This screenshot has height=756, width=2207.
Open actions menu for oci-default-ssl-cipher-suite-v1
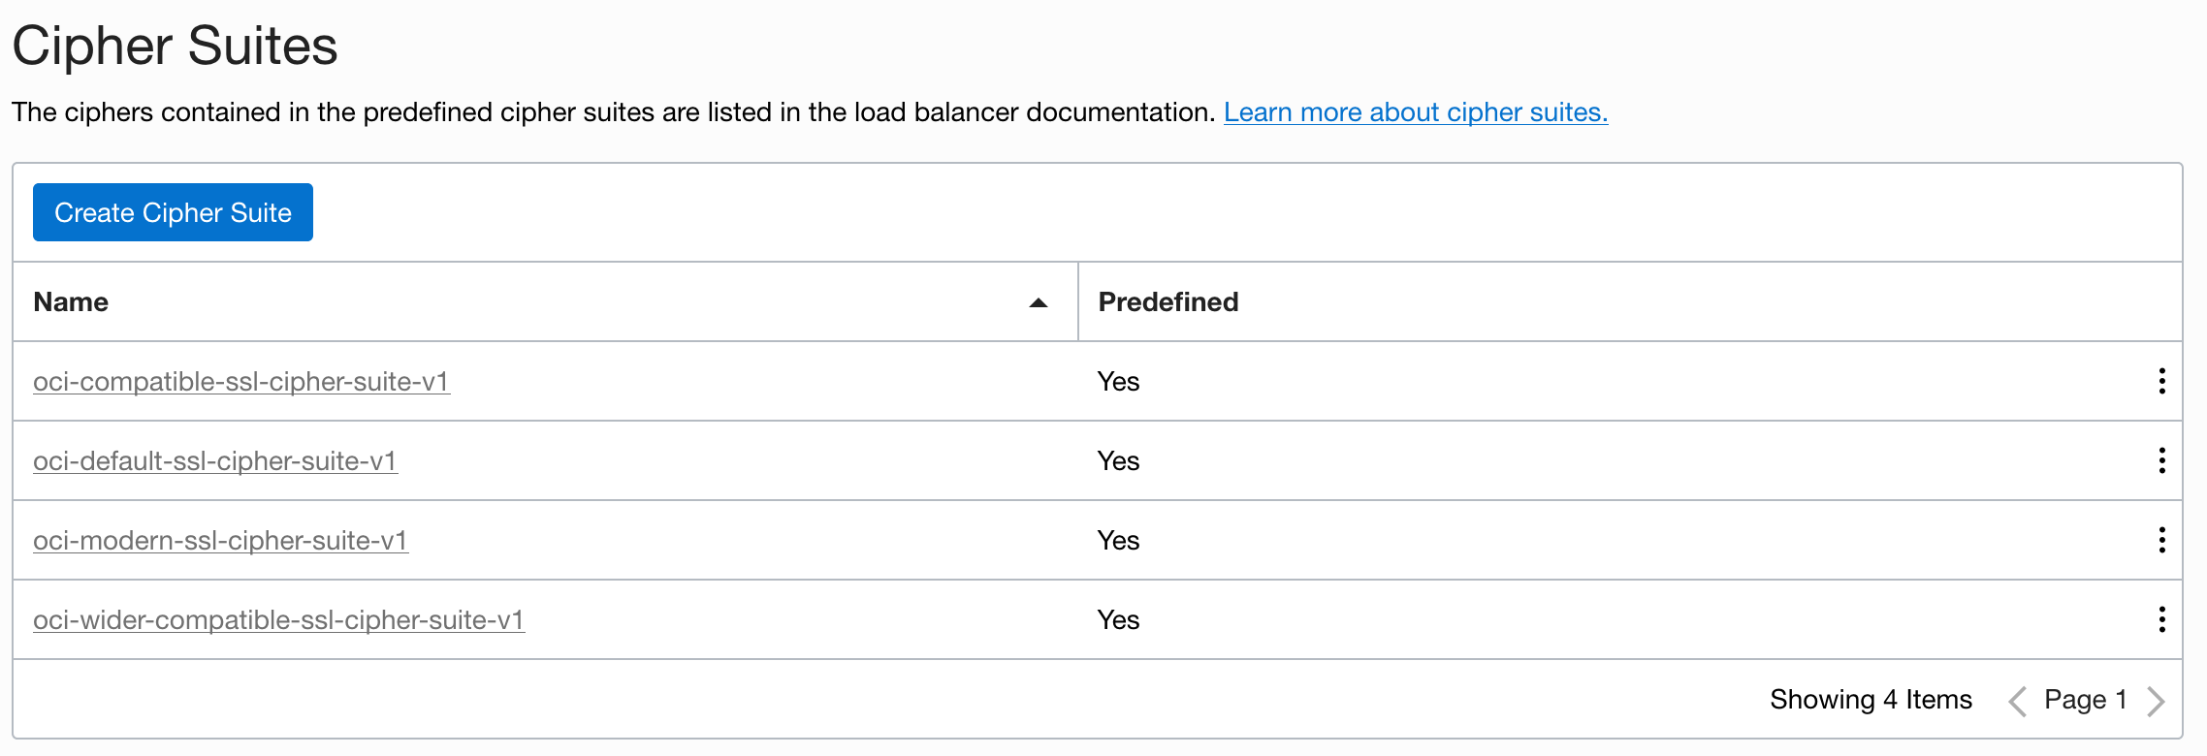[x=2161, y=460]
